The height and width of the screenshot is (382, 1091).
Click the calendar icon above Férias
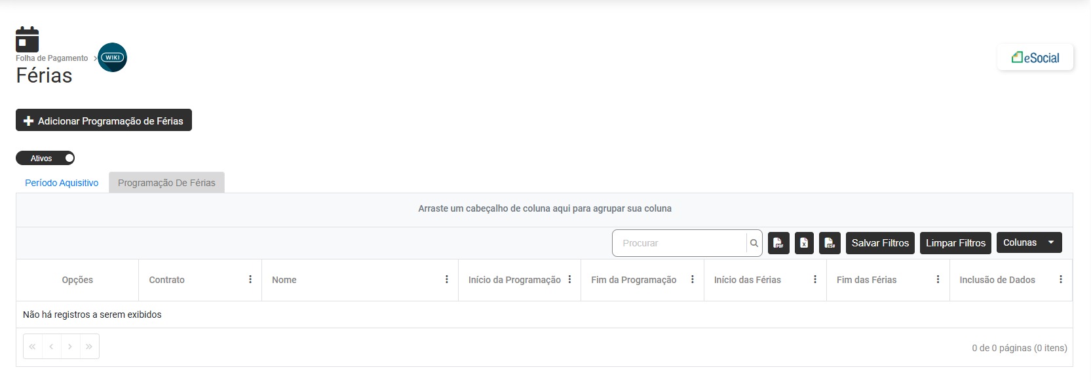(28, 39)
